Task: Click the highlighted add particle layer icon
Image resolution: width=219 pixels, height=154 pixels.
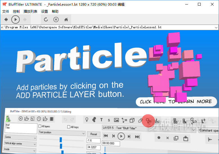Action: tap(148, 121)
